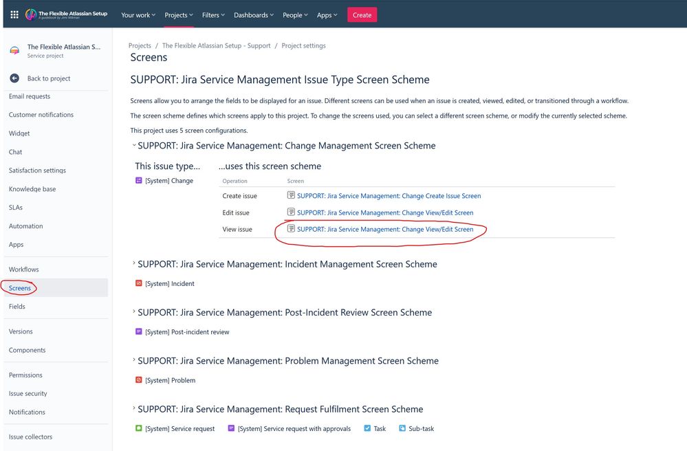This screenshot has width=687, height=451.
Task: Open the app switcher grid icon
Action: pyautogui.click(x=14, y=14)
